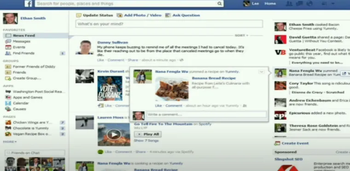This screenshot has width=350, height=171.
Task: Select the Ask Question tab
Action: point(186,15)
